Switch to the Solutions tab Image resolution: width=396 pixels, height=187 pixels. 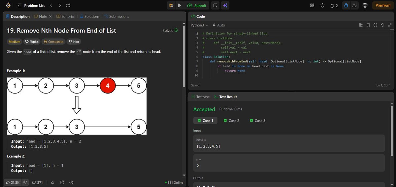[x=89, y=17]
